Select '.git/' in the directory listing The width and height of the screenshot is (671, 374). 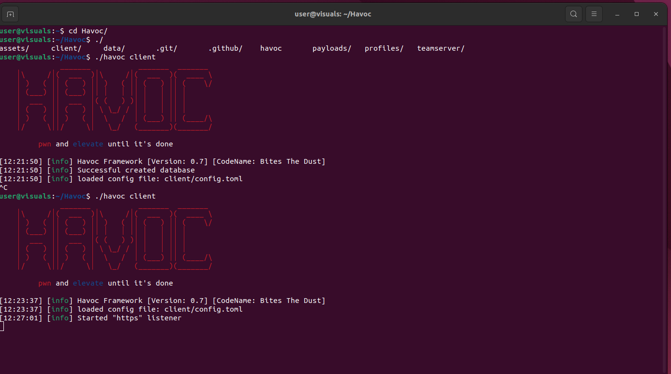pyautogui.click(x=166, y=48)
